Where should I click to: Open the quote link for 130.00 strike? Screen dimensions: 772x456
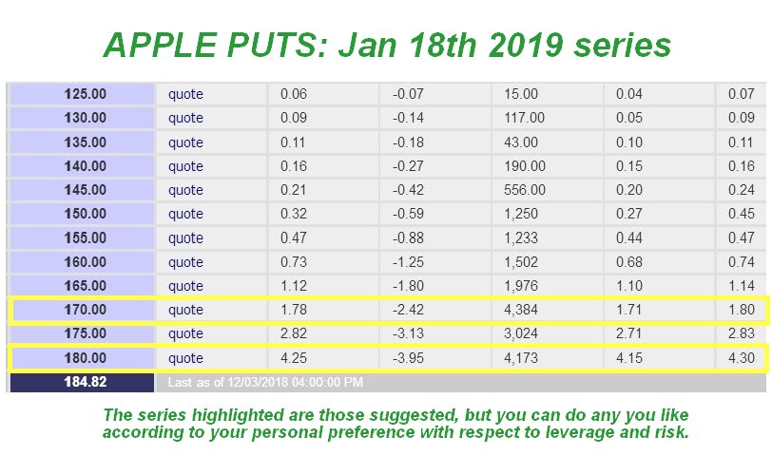point(185,118)
